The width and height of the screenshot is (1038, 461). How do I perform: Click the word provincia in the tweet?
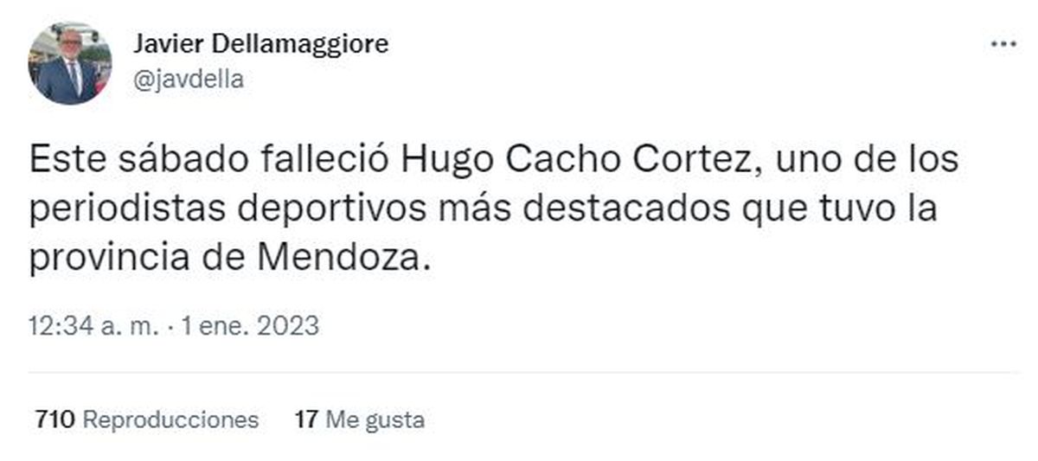[x=111, y=258]
